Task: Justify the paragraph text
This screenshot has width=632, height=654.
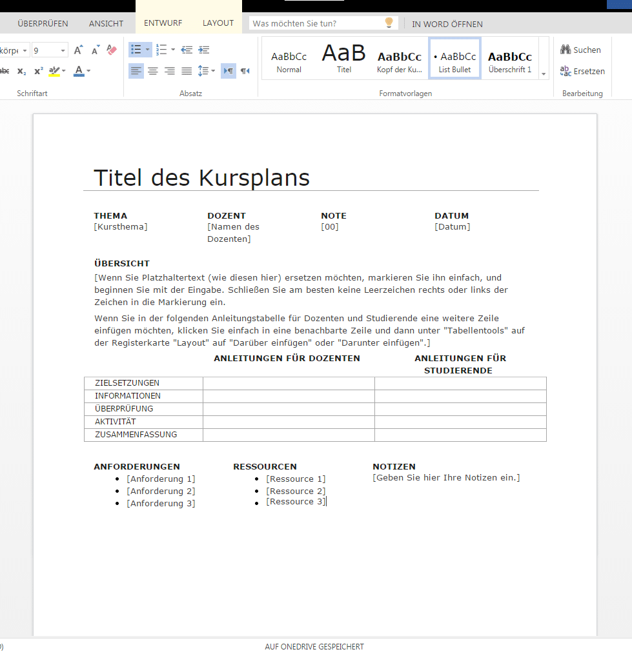Action: click(x=187, y=71)
